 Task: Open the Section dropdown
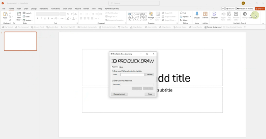tap(28, 20)
